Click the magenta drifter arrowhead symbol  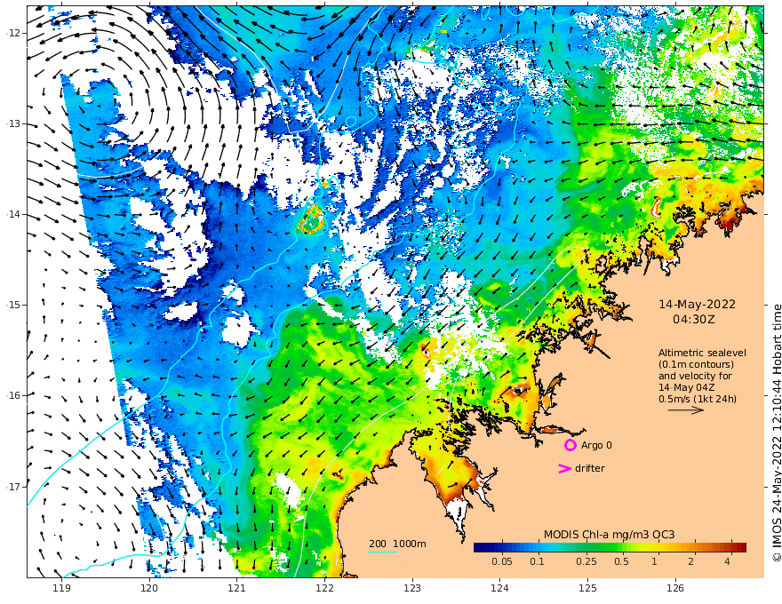564,468
